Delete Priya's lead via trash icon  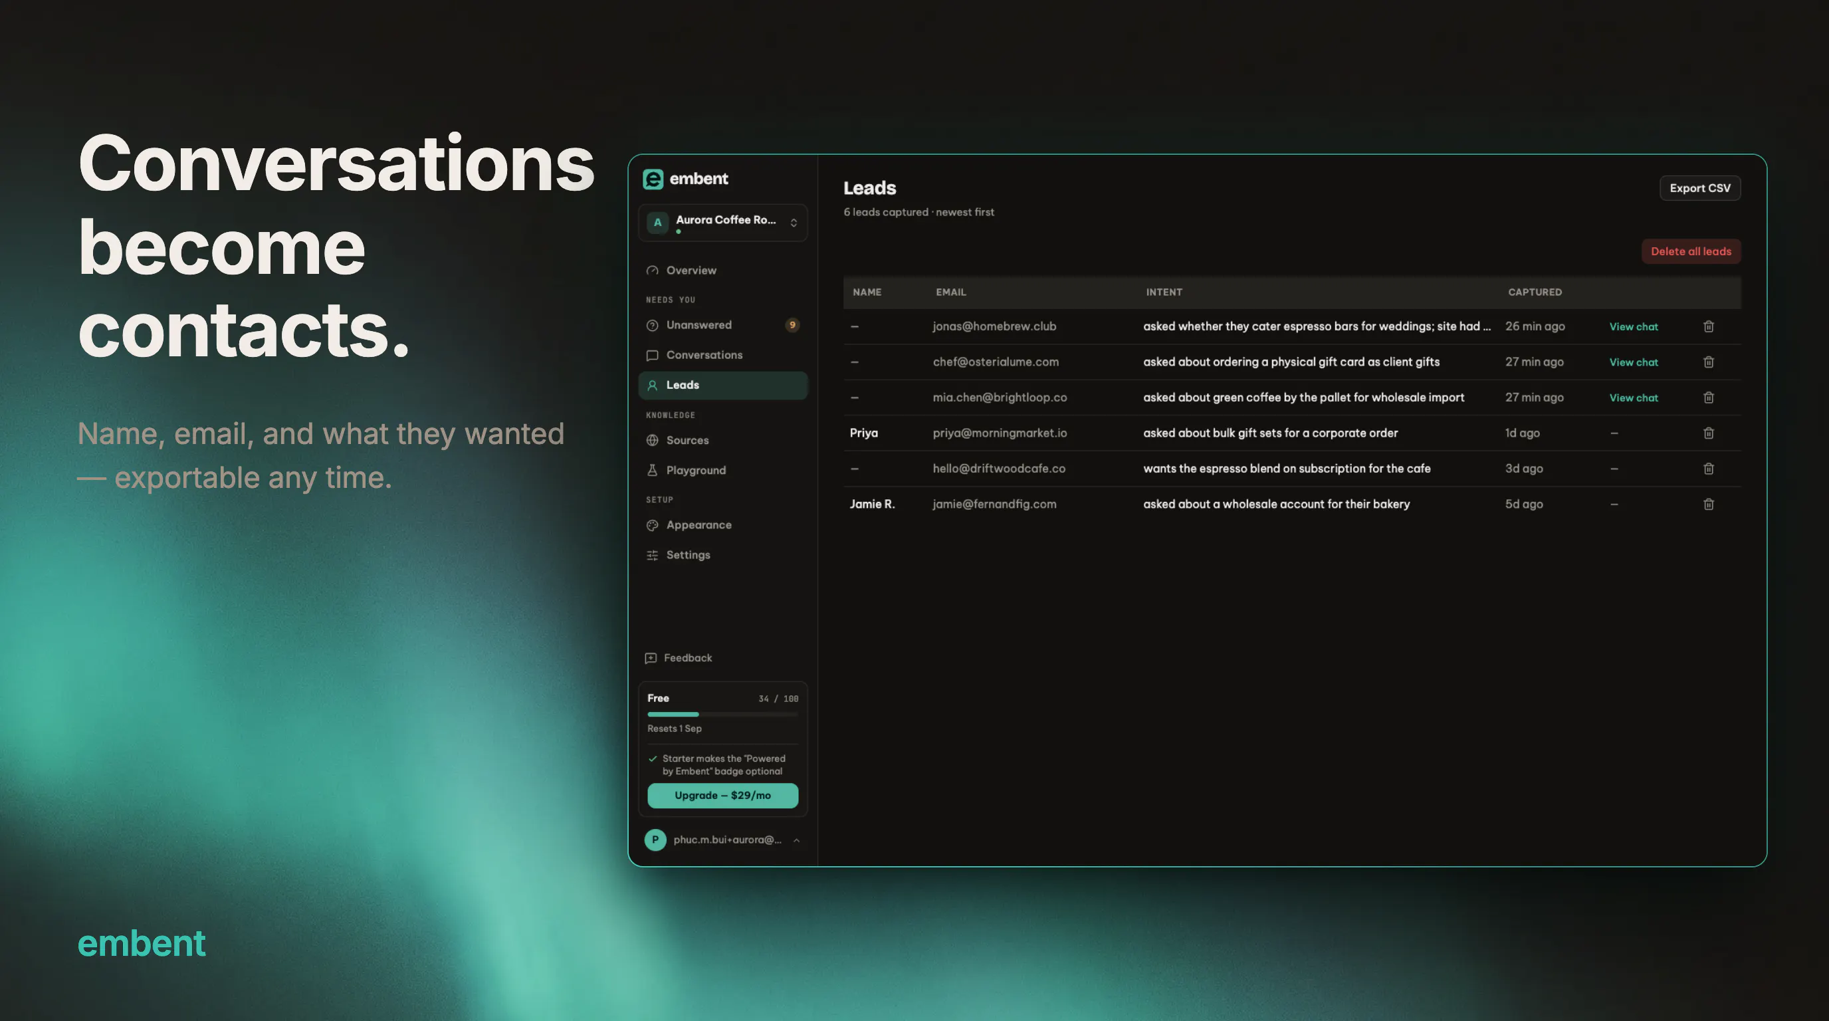pyautogui.click(x=1708, y=433)
